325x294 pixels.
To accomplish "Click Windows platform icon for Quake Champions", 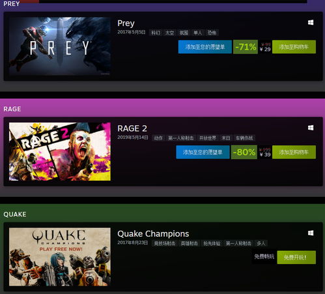I will click(x=311, y=233).
